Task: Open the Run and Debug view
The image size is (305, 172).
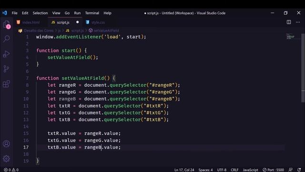Action: click(6, 54)
